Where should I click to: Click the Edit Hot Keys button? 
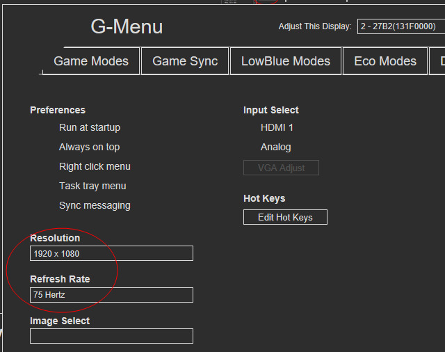[x=285, y=217]
